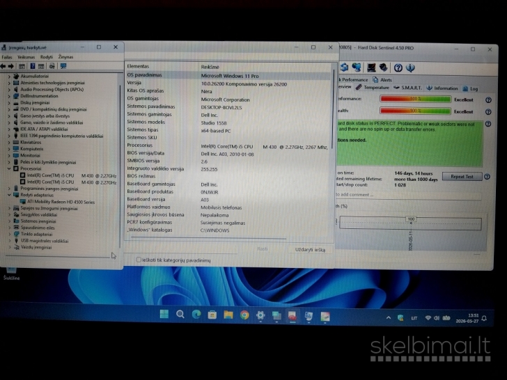Click the help icon next to Health bar
Screen dimensions: 507x380
click(488, 112)
